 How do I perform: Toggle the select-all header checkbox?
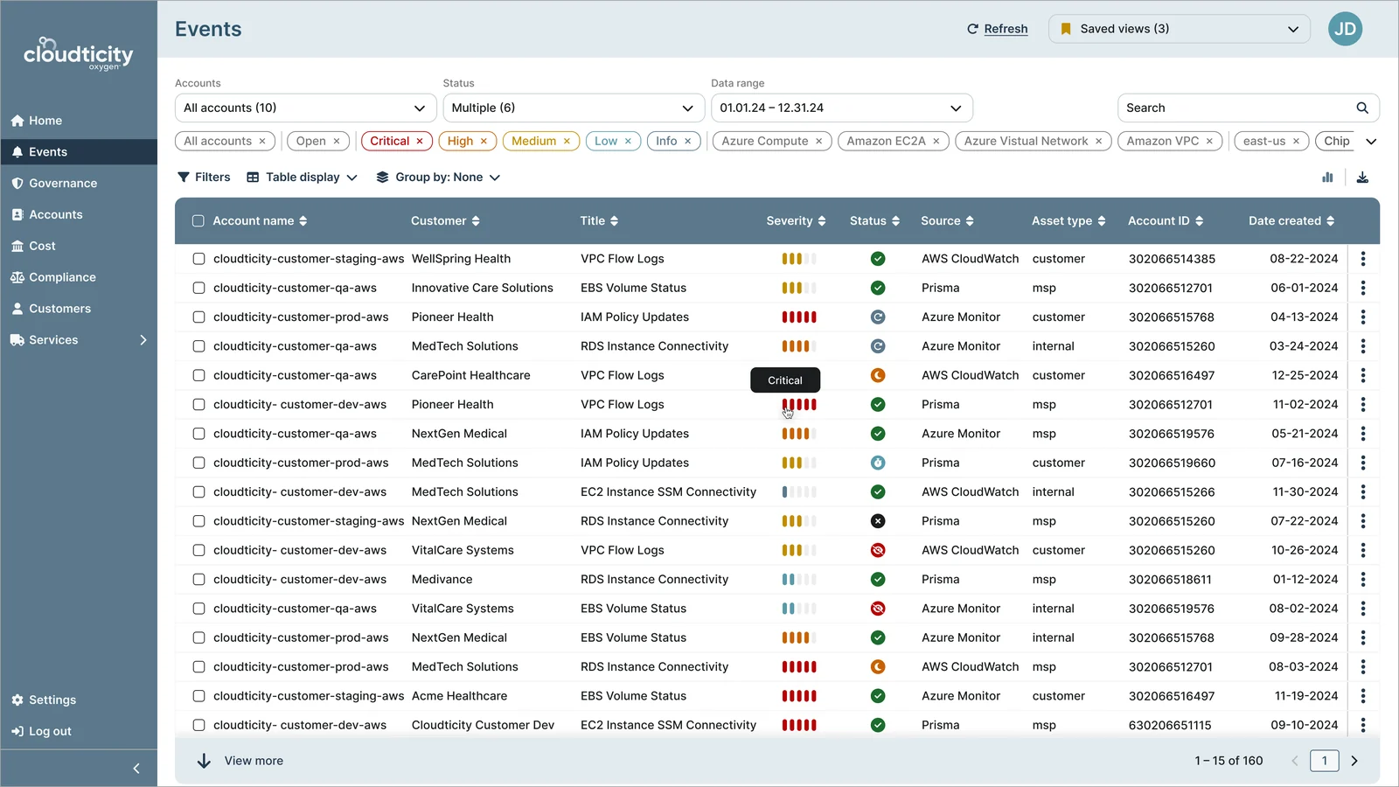click(x=198, y=221)
